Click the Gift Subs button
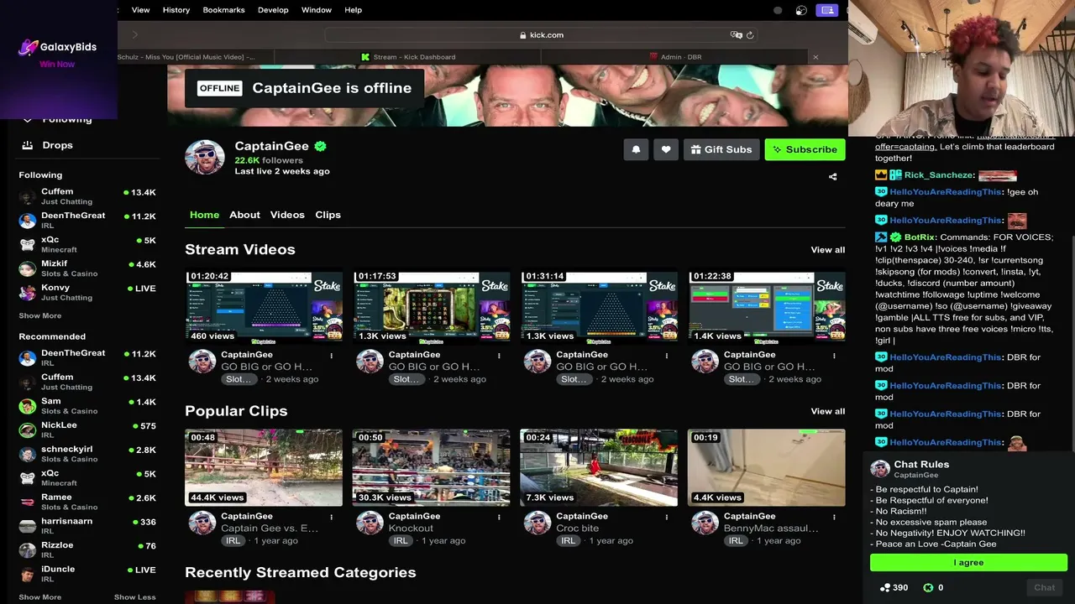 pos(721,149)
